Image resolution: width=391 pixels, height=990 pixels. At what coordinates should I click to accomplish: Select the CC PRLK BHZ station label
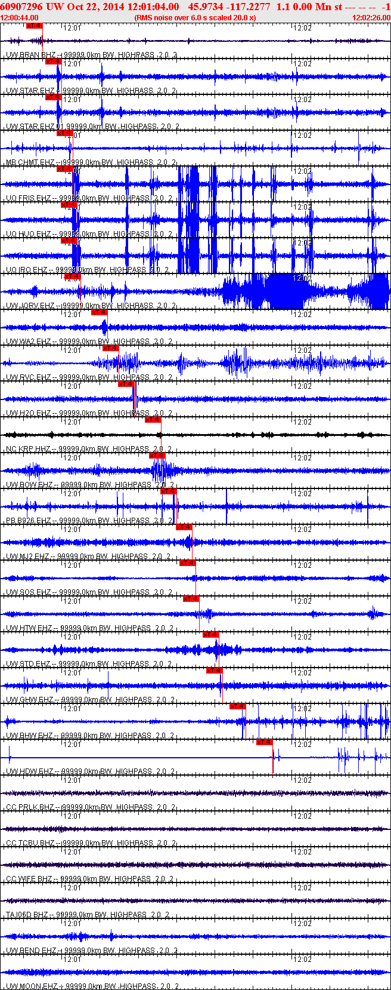91,807
